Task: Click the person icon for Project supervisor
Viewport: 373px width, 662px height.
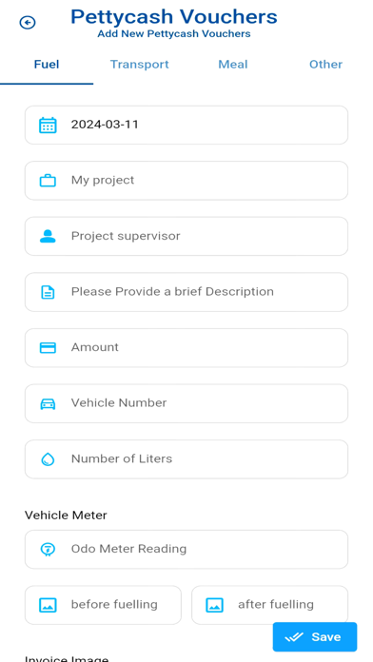Action: point(48,236)
